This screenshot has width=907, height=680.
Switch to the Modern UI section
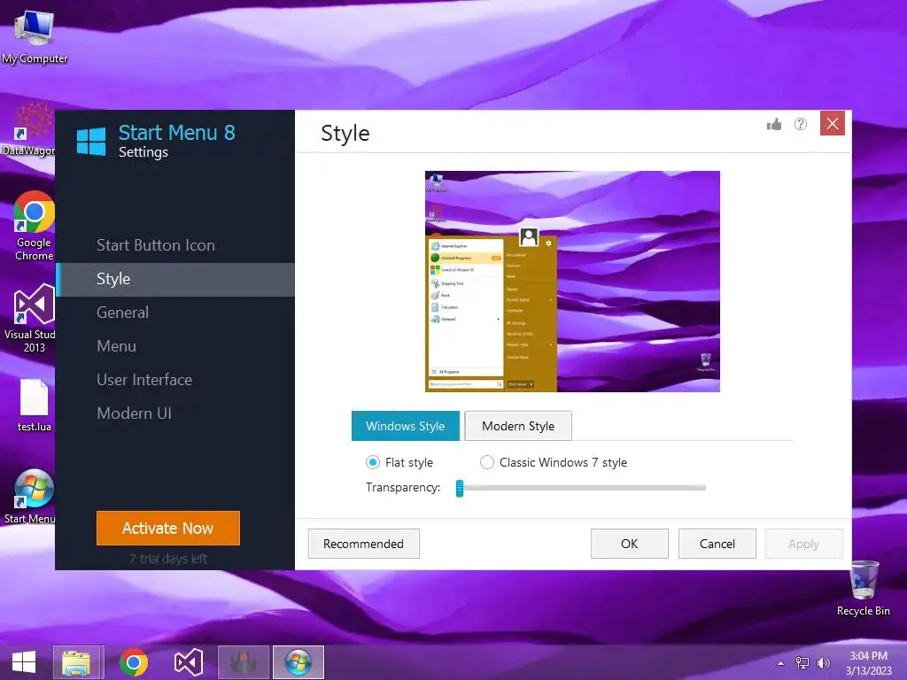135,413
